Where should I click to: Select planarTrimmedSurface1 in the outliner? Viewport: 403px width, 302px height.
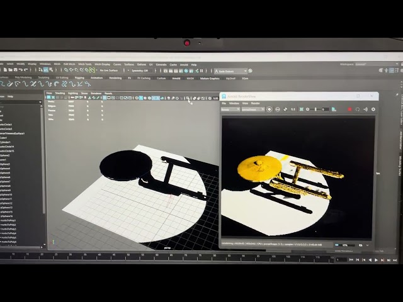[13, 133]
